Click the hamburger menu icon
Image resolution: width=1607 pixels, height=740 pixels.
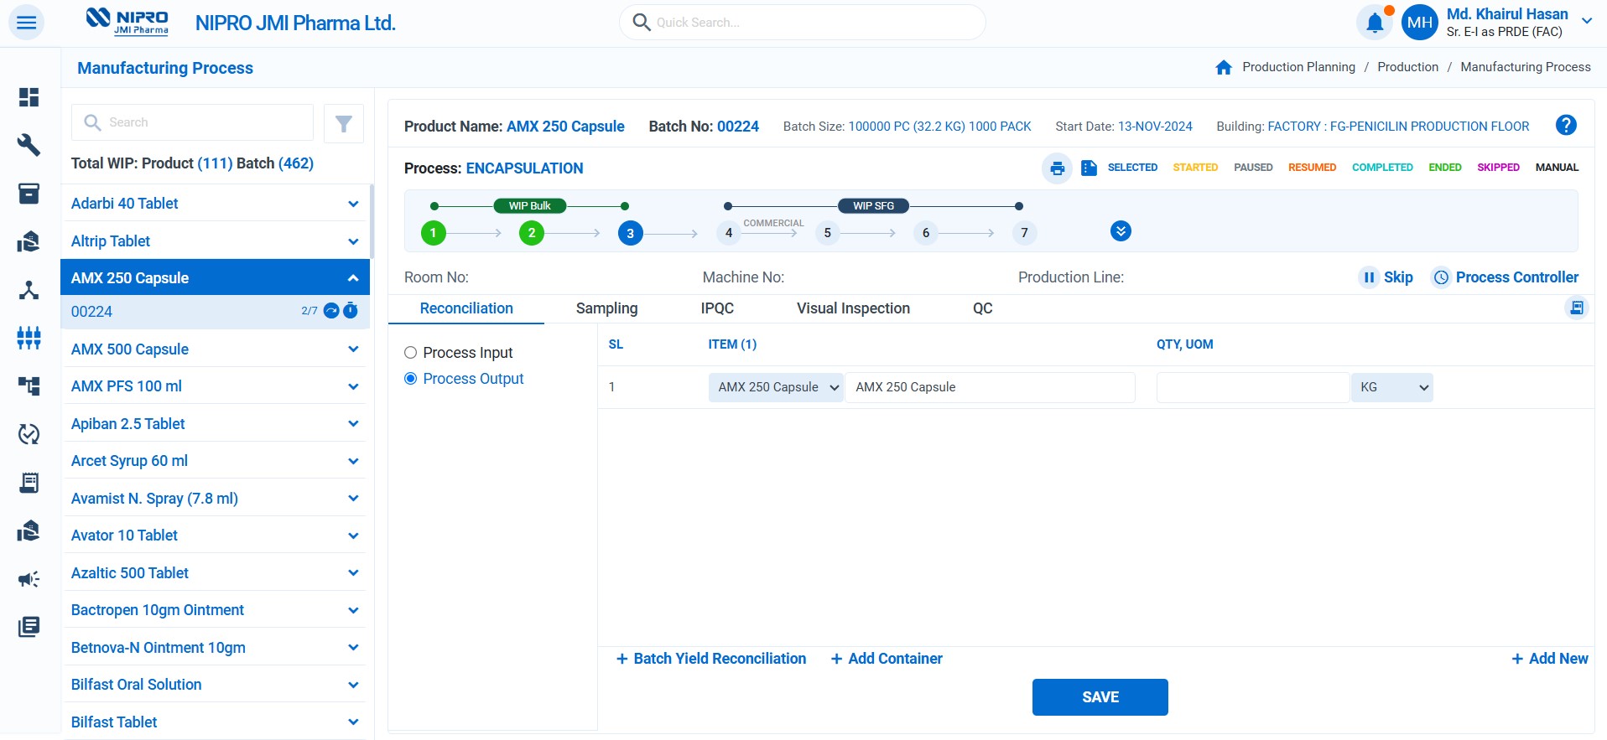point(27,23)
